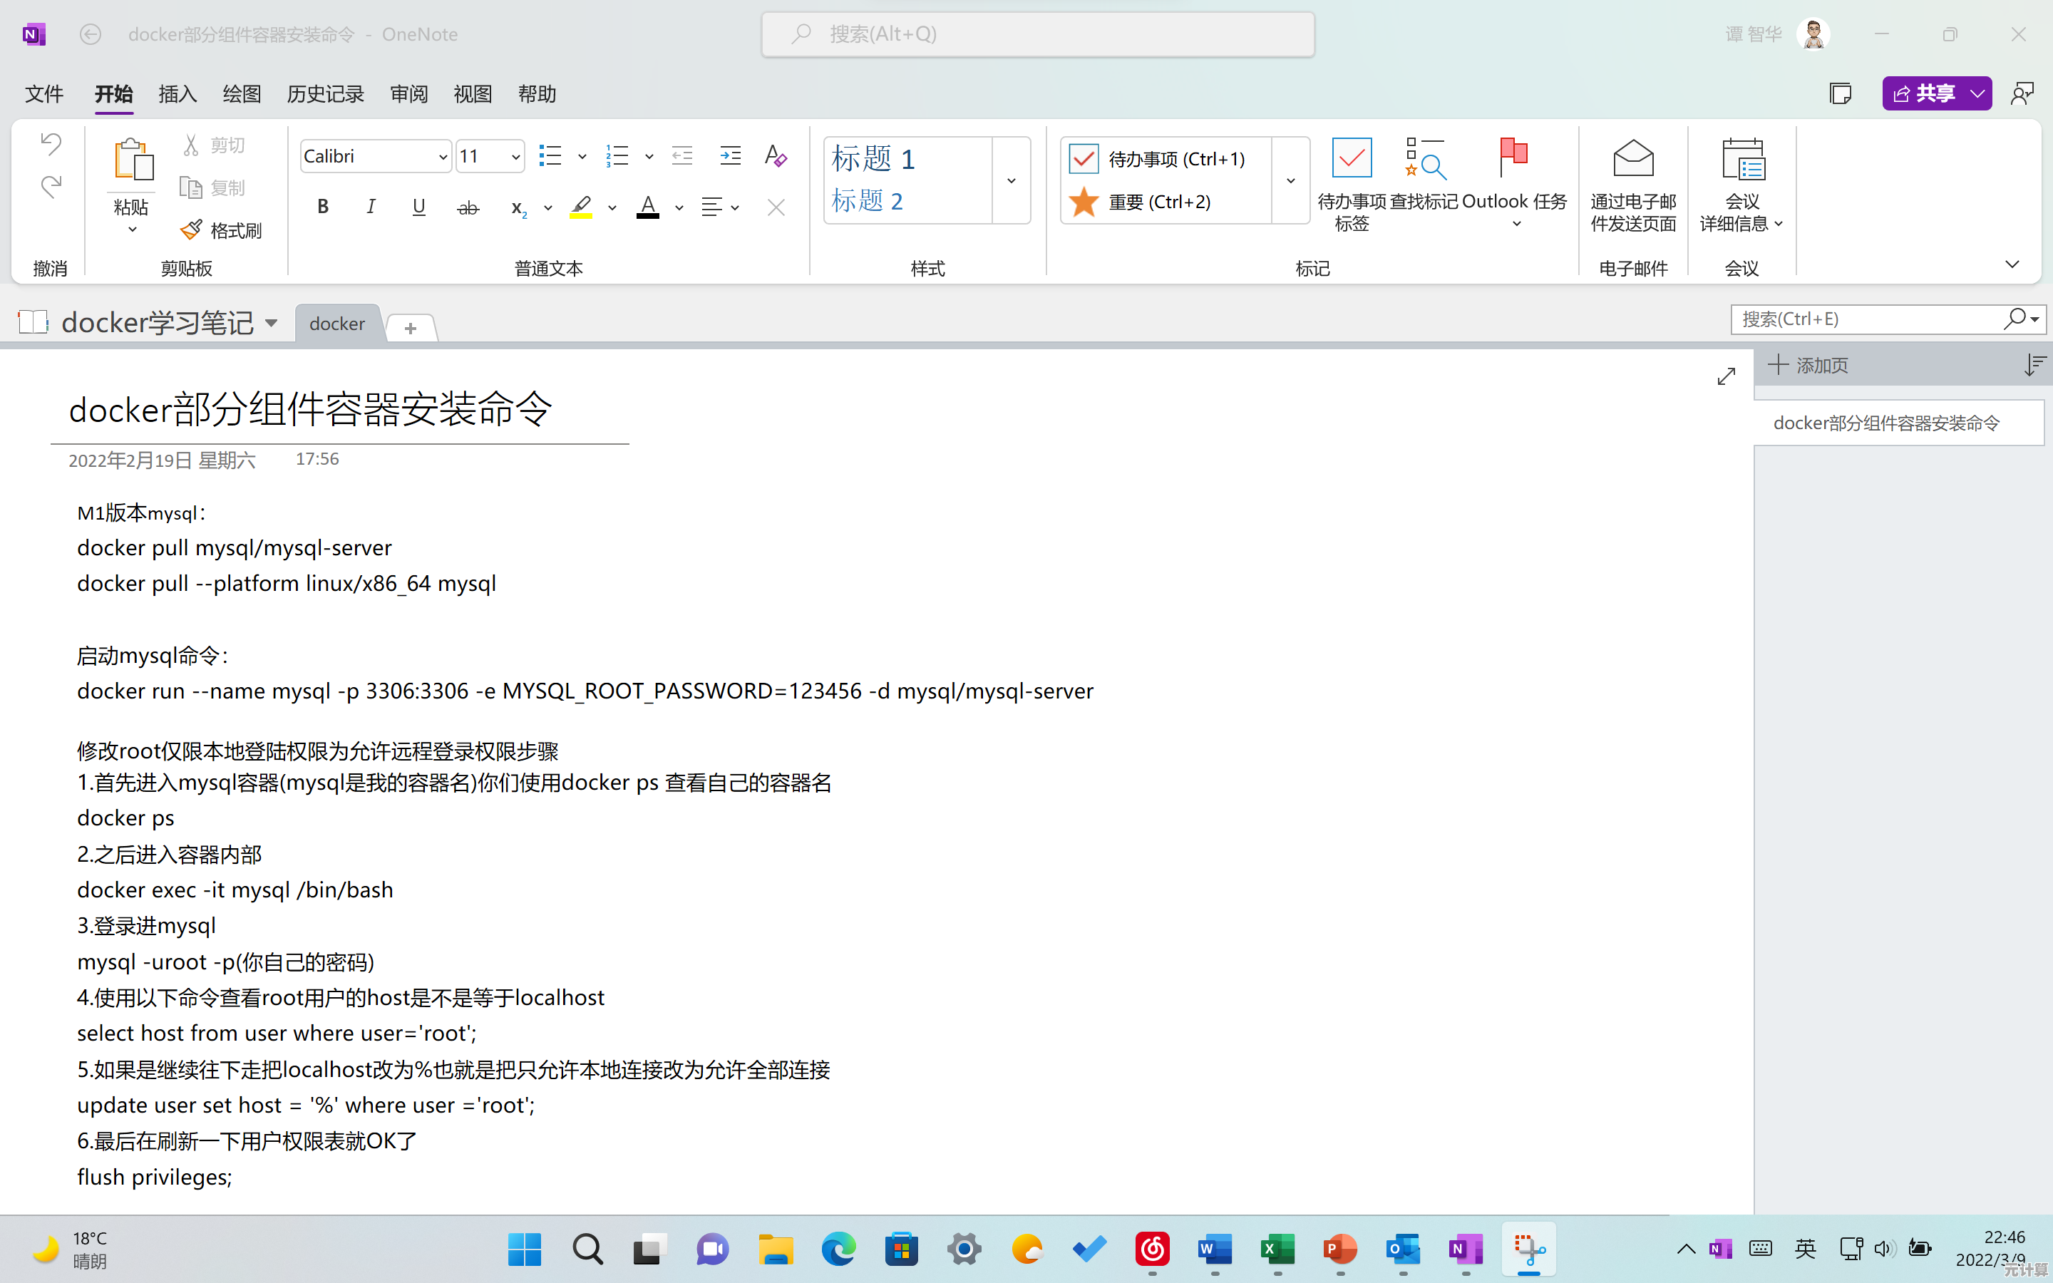
Task: Click the clear formatting icon
Action: pos(775,156)
